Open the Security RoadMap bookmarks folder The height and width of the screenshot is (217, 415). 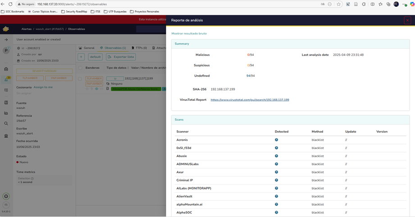point(74,12)
